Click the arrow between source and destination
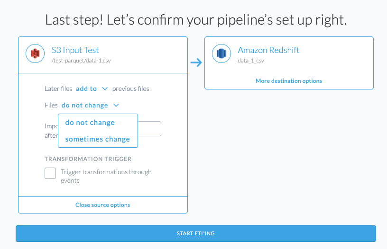Screen dimensions: 387x249 [196, 62]
